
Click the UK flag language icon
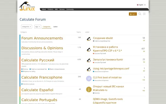[138, 5]
